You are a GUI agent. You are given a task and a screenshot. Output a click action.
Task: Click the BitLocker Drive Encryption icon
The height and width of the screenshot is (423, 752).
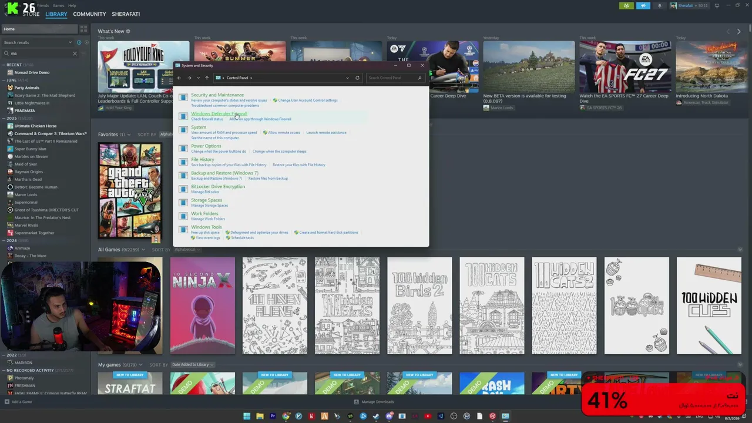tap(183, 189)
